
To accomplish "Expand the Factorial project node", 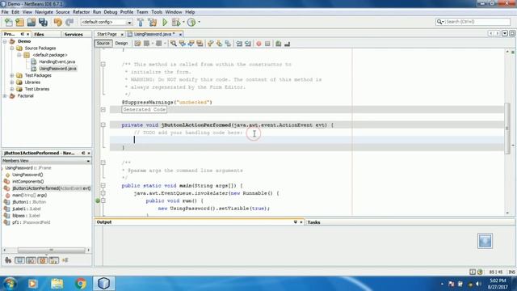I will [x=5, y=96].
